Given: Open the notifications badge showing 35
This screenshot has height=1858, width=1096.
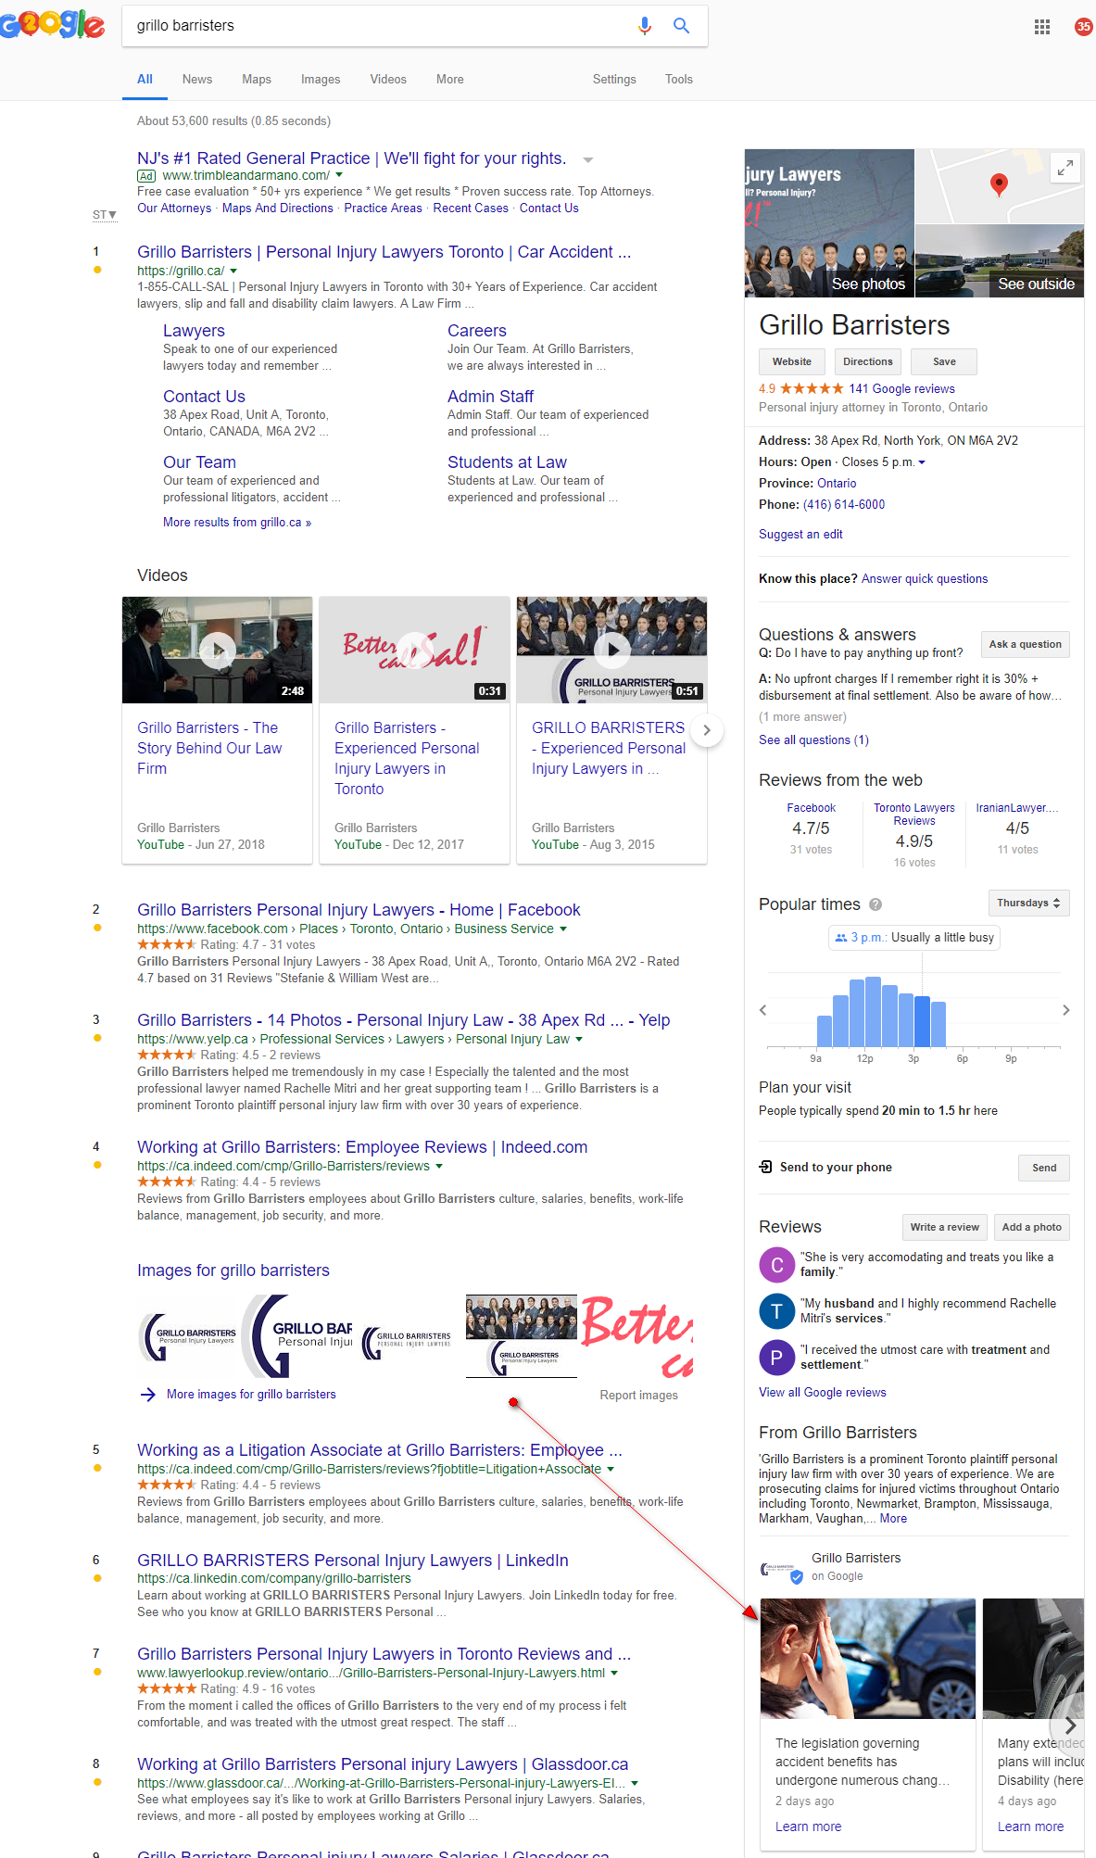Looking at the screenshot, I should [x=1083, y=27].
